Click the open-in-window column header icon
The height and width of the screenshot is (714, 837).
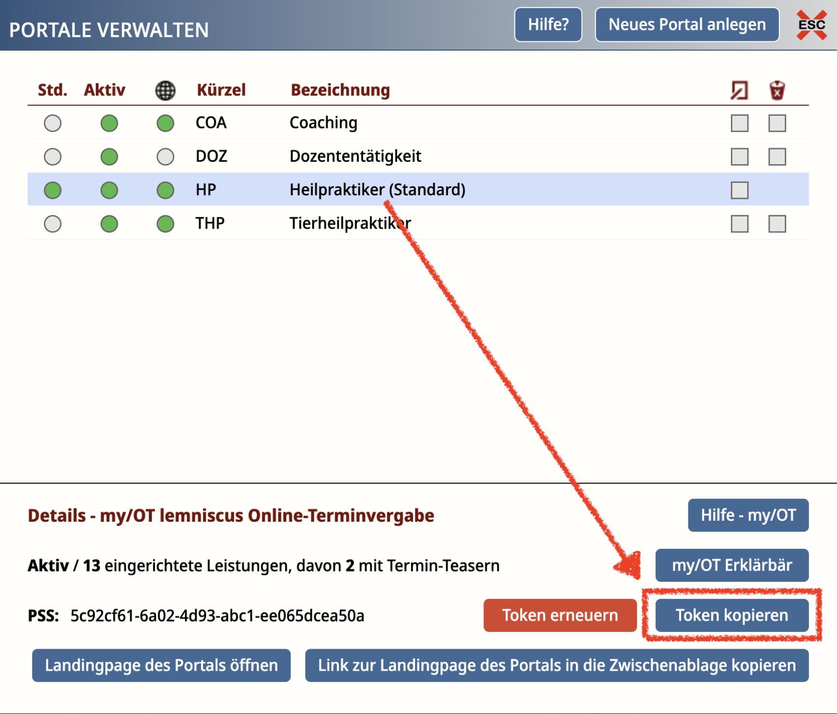pyautogui.click(x=739, y=90)
